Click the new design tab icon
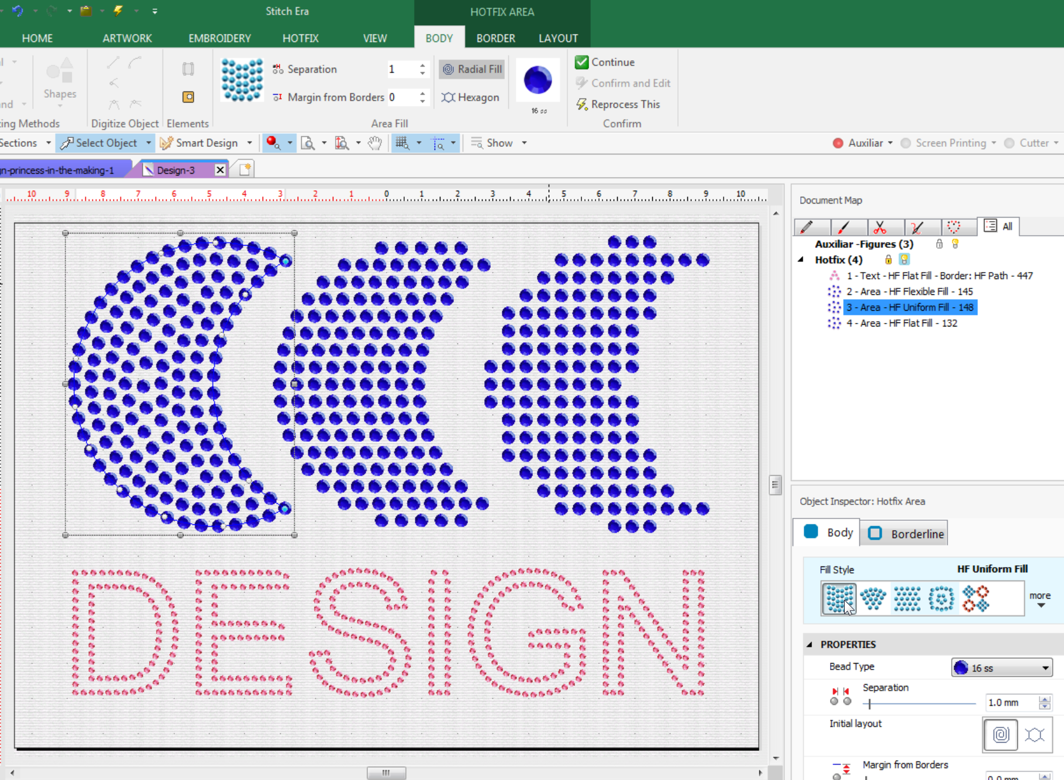Screen dimensions: 1064x780 tap(245, 170)
